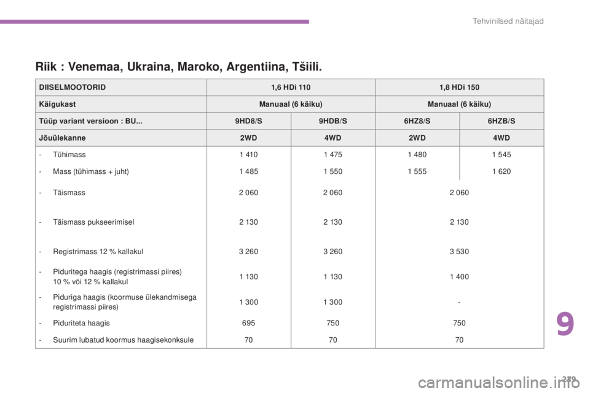Click '2WD' under 6HZ8/S
590x393 pixels.
[417, 138]
